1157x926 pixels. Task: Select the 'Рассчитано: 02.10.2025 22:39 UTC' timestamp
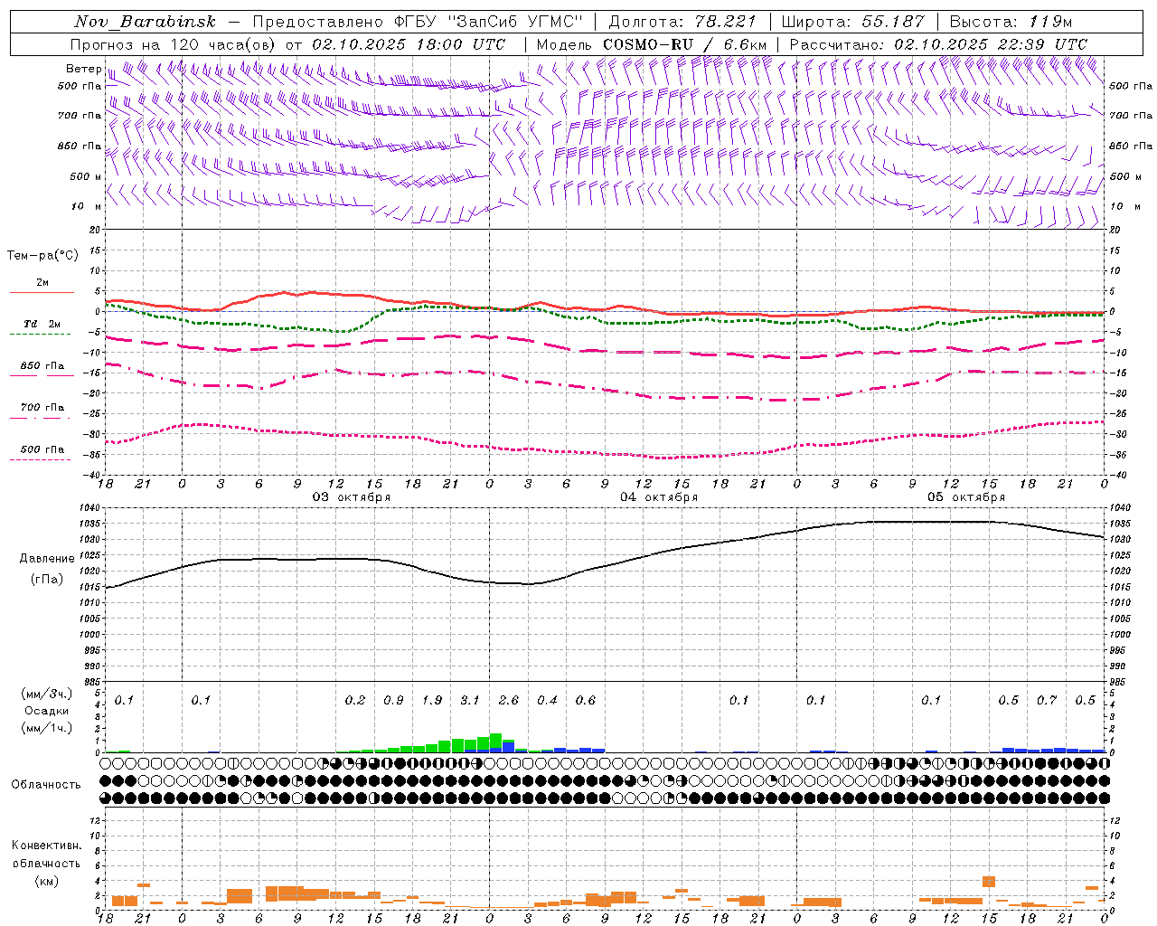pyautogui.click(x=938, y=44)
